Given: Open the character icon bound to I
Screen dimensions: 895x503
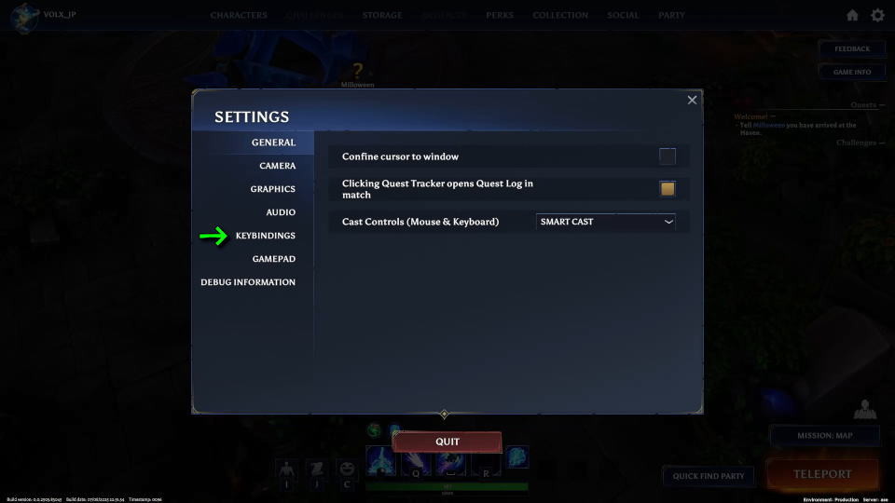Looking at the screenshot, I should tap(286, 469).
